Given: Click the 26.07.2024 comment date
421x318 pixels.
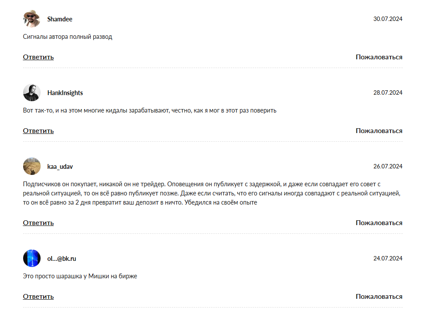Looking at the screenshot, I should coord(388,166).
